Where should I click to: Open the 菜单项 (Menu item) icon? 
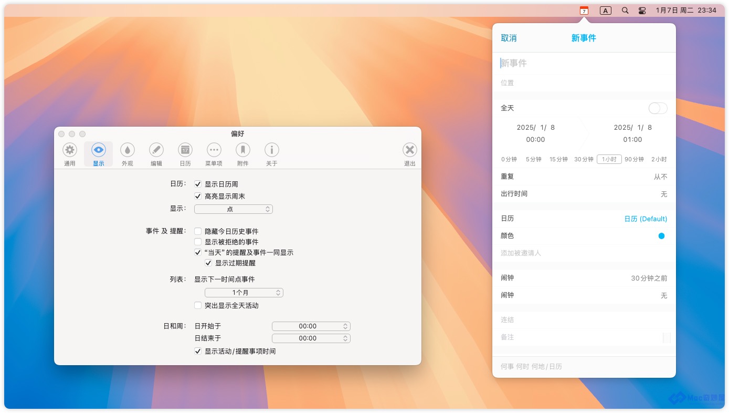point(214,150)
